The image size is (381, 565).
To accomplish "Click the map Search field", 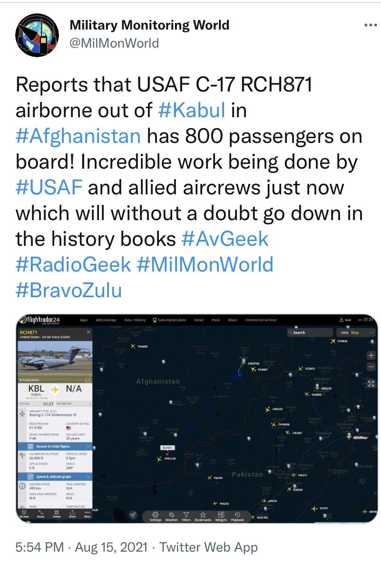I will [x=310, y=333].
